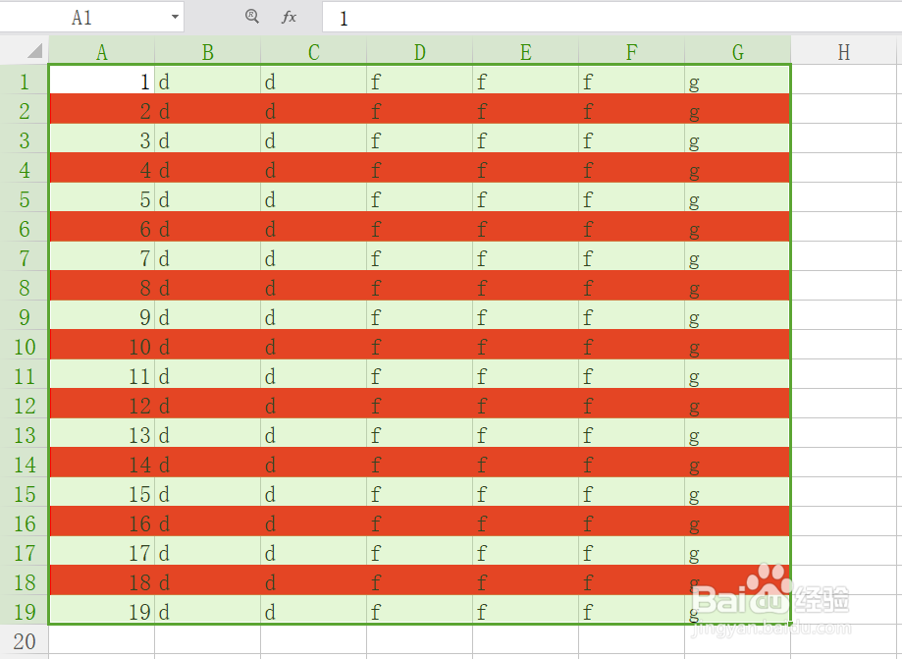902x659 pixels.
Task: Select row 20 header
Action: (x=25, y=639)
